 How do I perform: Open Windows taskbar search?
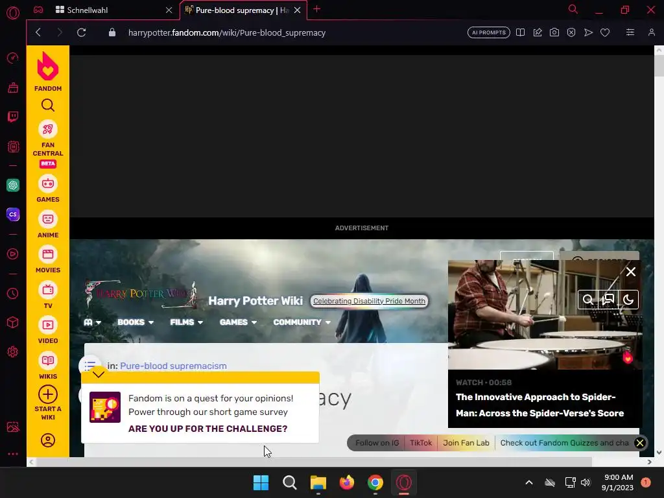[290, 482]
